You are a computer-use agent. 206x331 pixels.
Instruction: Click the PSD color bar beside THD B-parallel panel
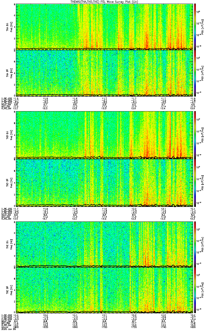[x=195, y=182]
